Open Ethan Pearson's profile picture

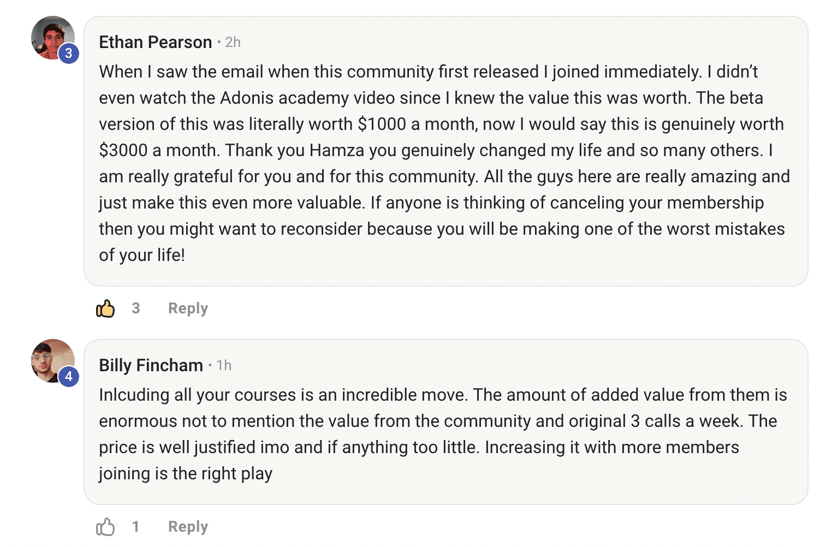pyautogui.click(x=53, y=38)
